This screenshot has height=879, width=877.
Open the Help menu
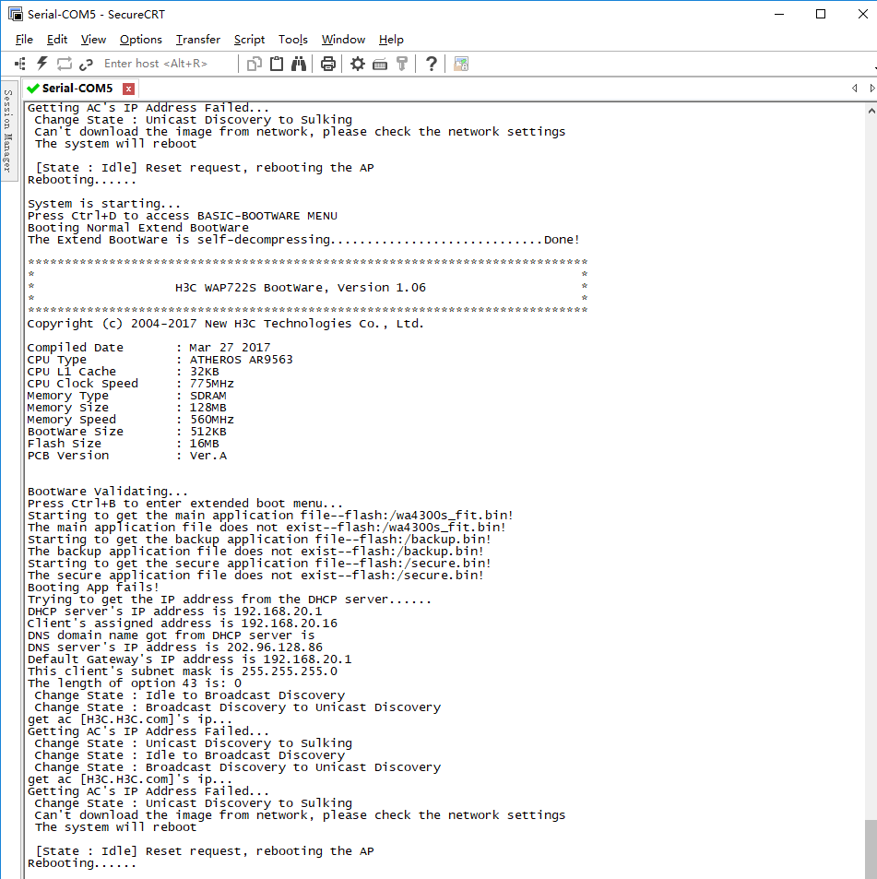(391, 40)
